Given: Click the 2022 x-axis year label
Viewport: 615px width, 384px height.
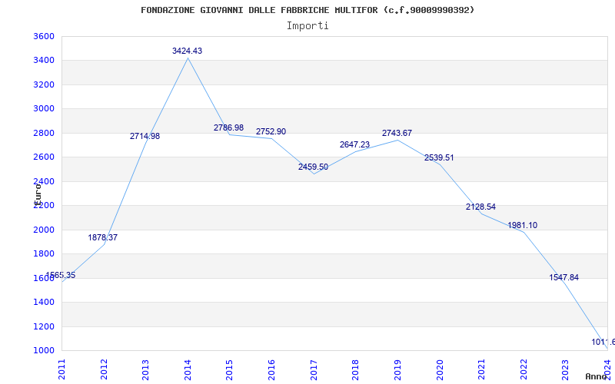Looking at the screenshot, I should point(524,370).
